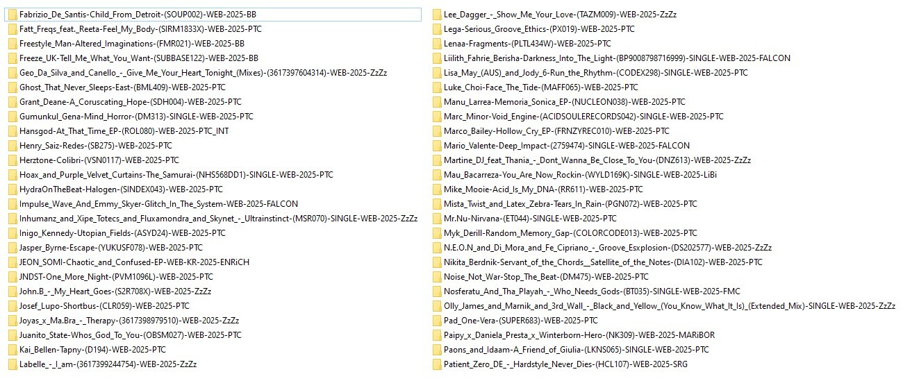Click folder icon of Henry_Saiz-Redes
Viewport: 912px width, 381px height.
point(12,146)
